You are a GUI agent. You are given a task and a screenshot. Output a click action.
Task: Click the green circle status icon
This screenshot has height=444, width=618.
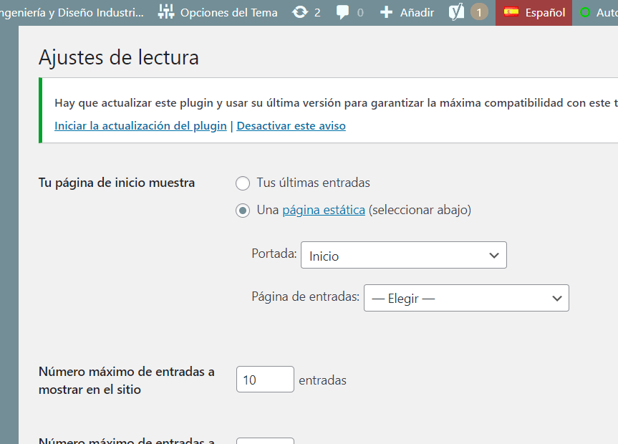pos(585,13)
